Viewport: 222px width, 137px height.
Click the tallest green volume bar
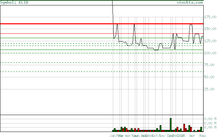(170, 125)
